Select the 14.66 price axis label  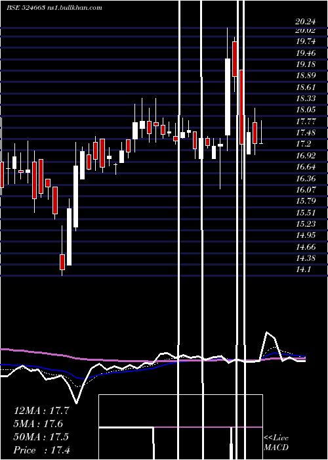click(x=306, y=246)
